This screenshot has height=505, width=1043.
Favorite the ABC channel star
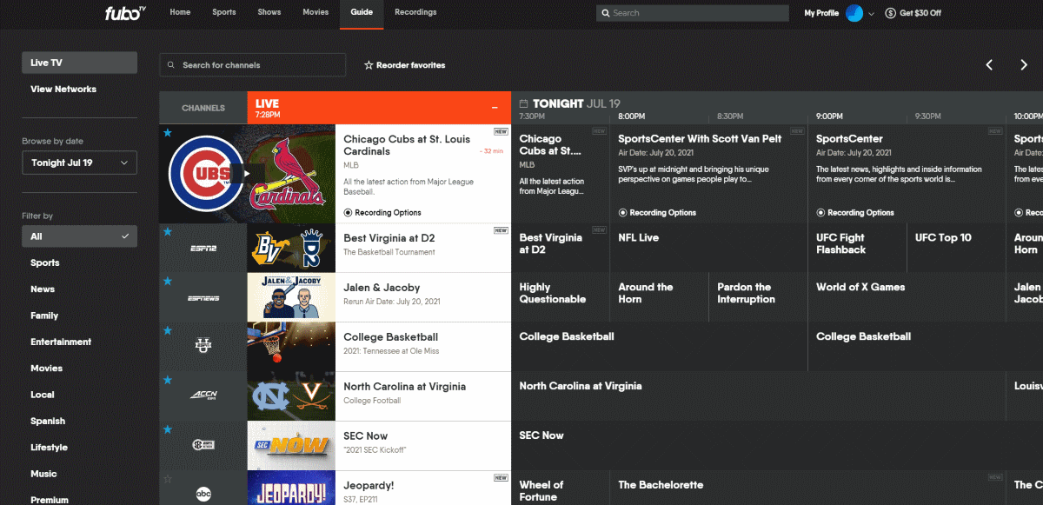coord(166,477)
